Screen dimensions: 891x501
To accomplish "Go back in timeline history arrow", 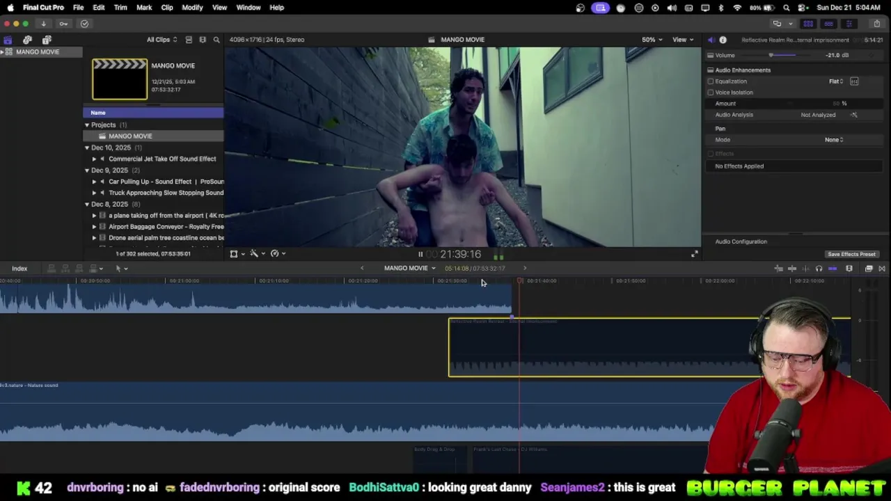I will pyautogui.click(x=361, y=269).
